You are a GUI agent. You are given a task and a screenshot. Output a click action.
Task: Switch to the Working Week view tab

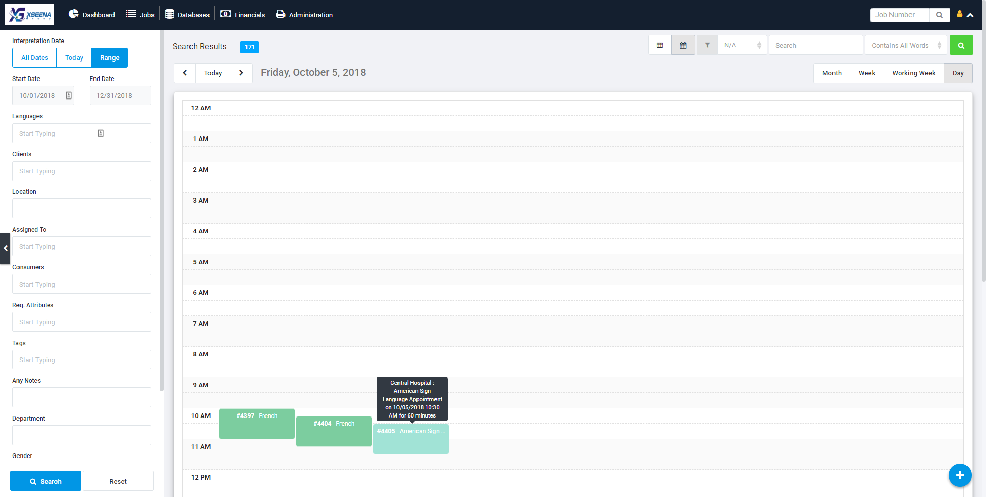(914, 73)
